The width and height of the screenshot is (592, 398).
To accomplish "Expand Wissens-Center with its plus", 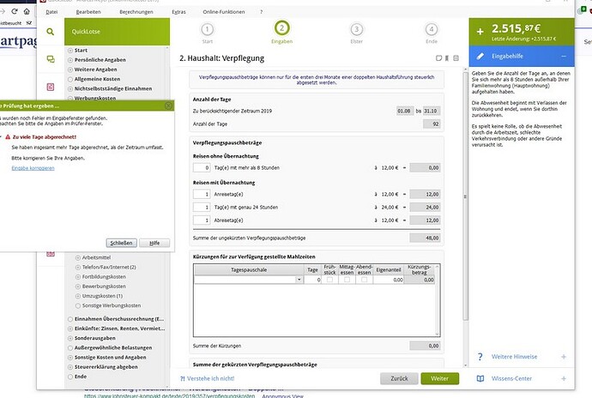I will (564, 378).
